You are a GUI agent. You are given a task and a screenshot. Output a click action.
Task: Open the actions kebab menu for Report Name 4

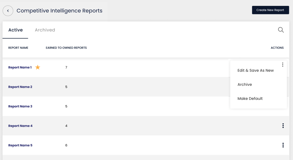(x=283, y=126)
